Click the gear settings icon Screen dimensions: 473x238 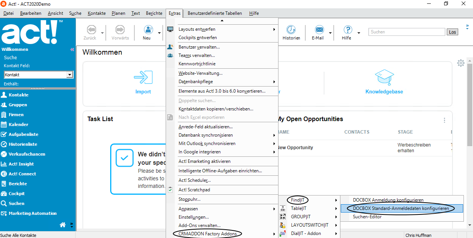point(461,63)
